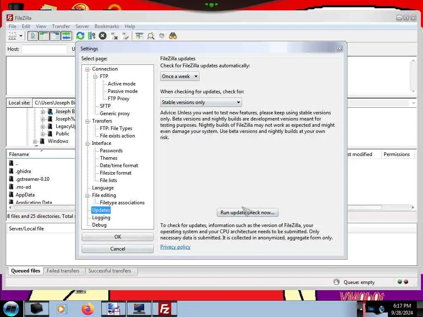This screenshot has width=423, height=317.
Task: Select the Debug settings page
Action: click(x=99, y=225)
